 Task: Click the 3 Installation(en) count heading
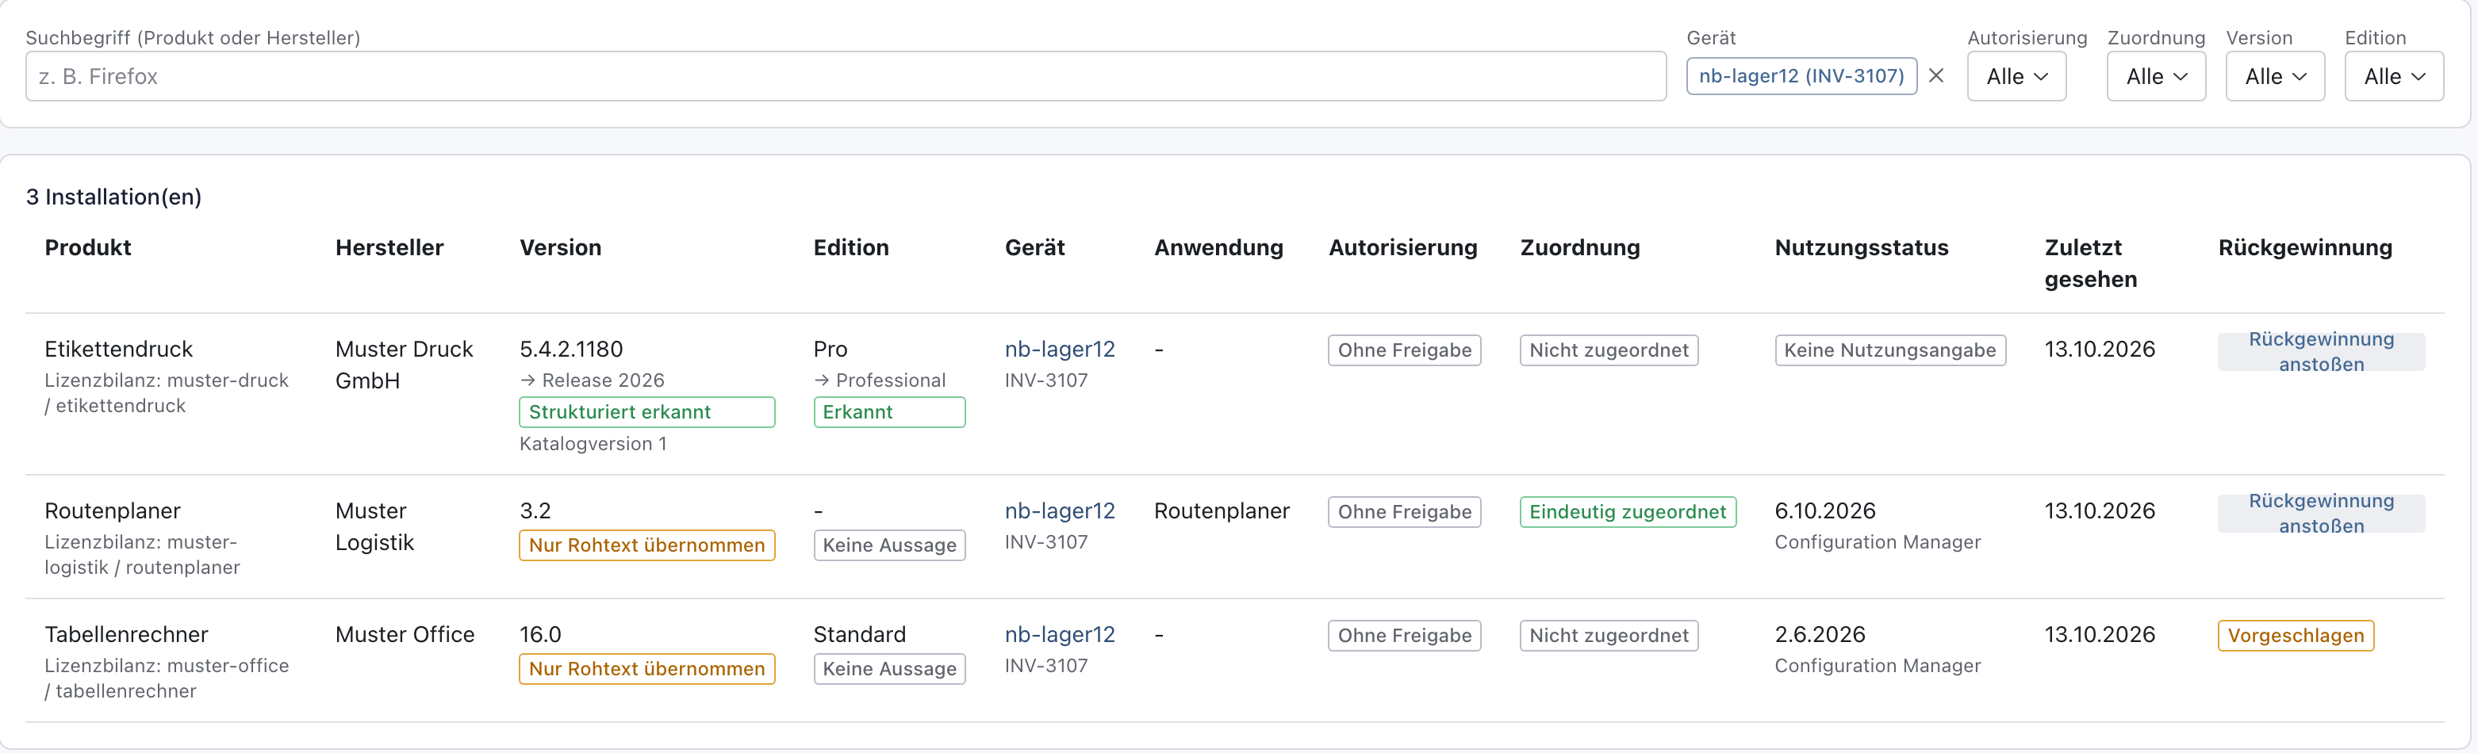click(113, 197)
